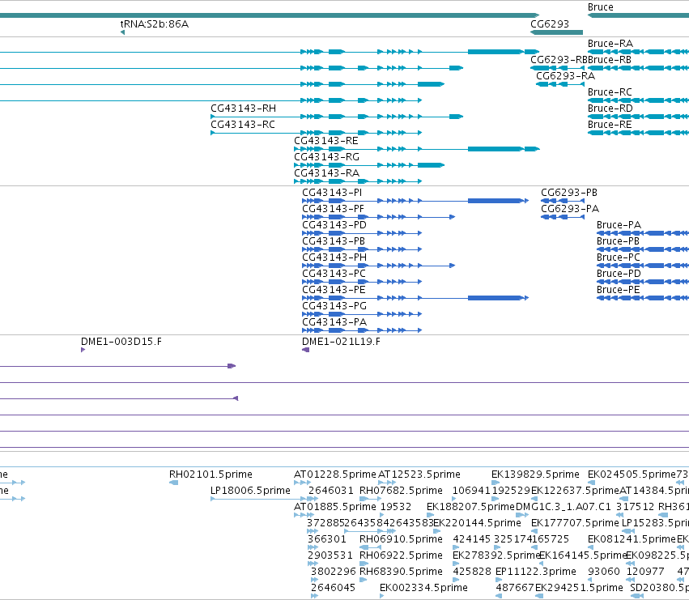
Task: Select the CG43143-RG transcript label
Action: (x=326, y=157)
